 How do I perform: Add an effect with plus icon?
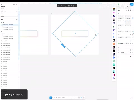(133, 50)
